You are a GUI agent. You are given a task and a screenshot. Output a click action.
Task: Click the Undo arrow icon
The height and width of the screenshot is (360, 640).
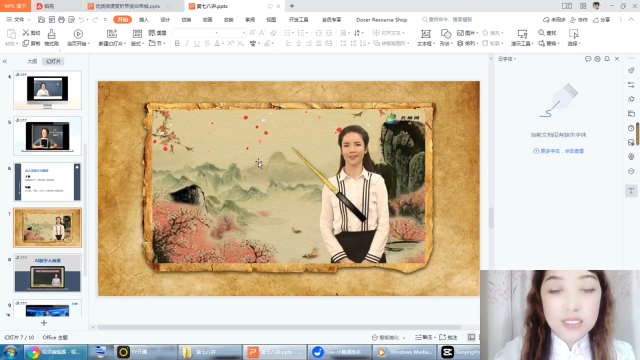[x=81, y=20]
